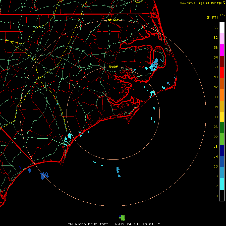This screenshot has height=226, width=226.
Task: Click the legend value 14
Action: click(216, 156)
